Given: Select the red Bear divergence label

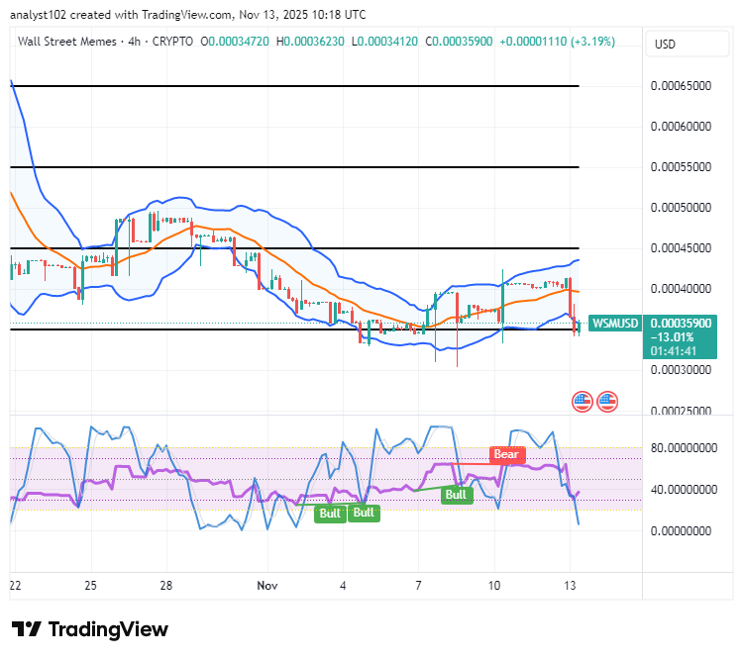Looking at the screenshot, I should pos(507,454).
